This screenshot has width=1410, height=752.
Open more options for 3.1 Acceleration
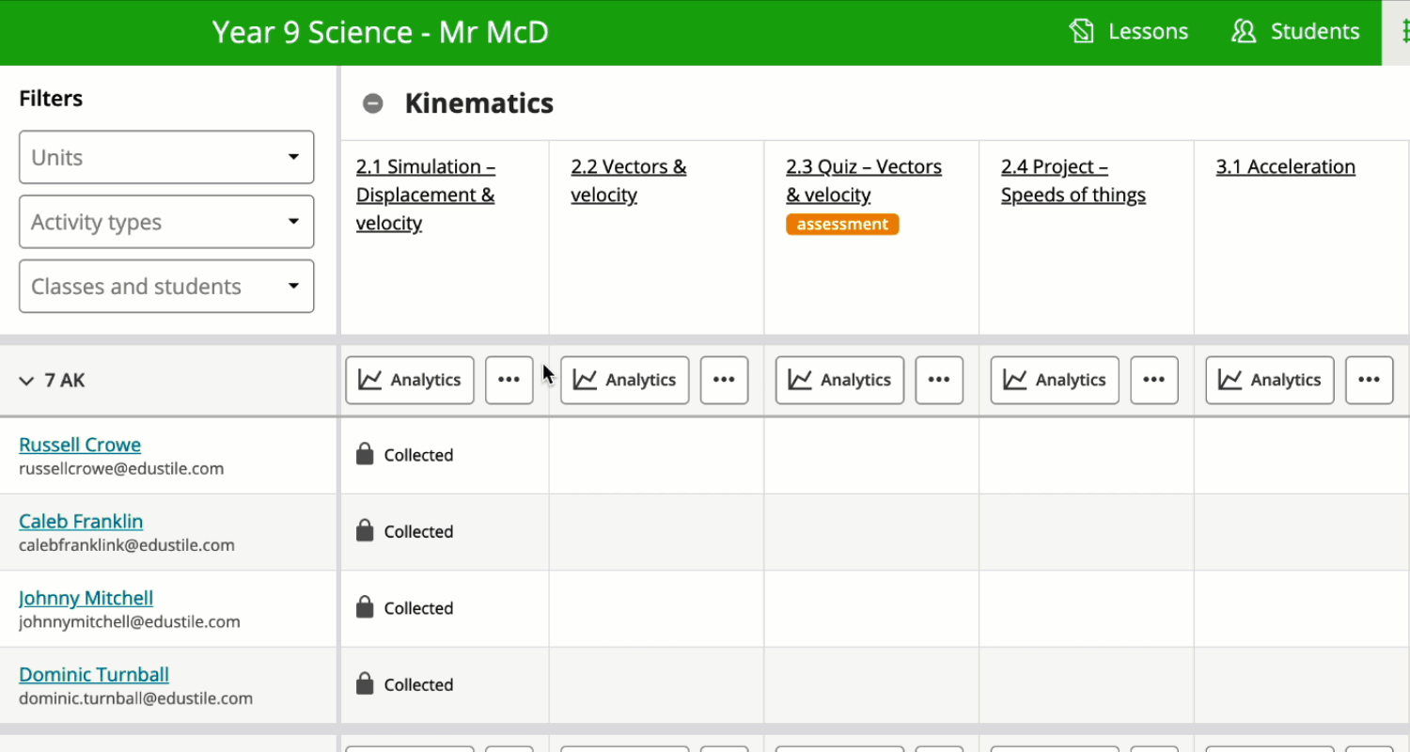[x=1371, y=380]
